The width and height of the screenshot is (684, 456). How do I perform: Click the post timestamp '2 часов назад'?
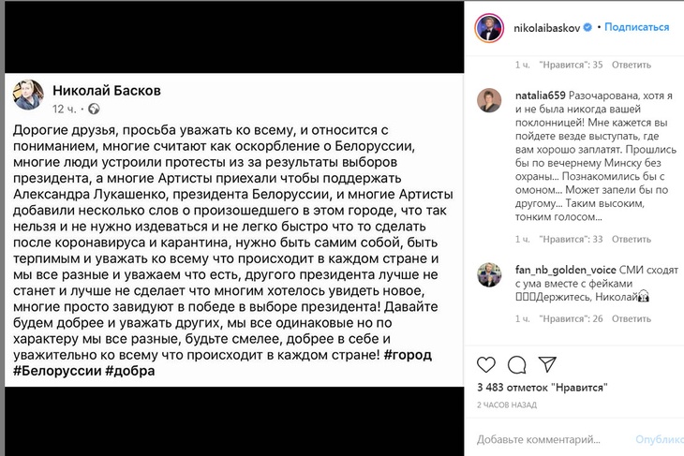pyautogui.click(x=506, y=404)
